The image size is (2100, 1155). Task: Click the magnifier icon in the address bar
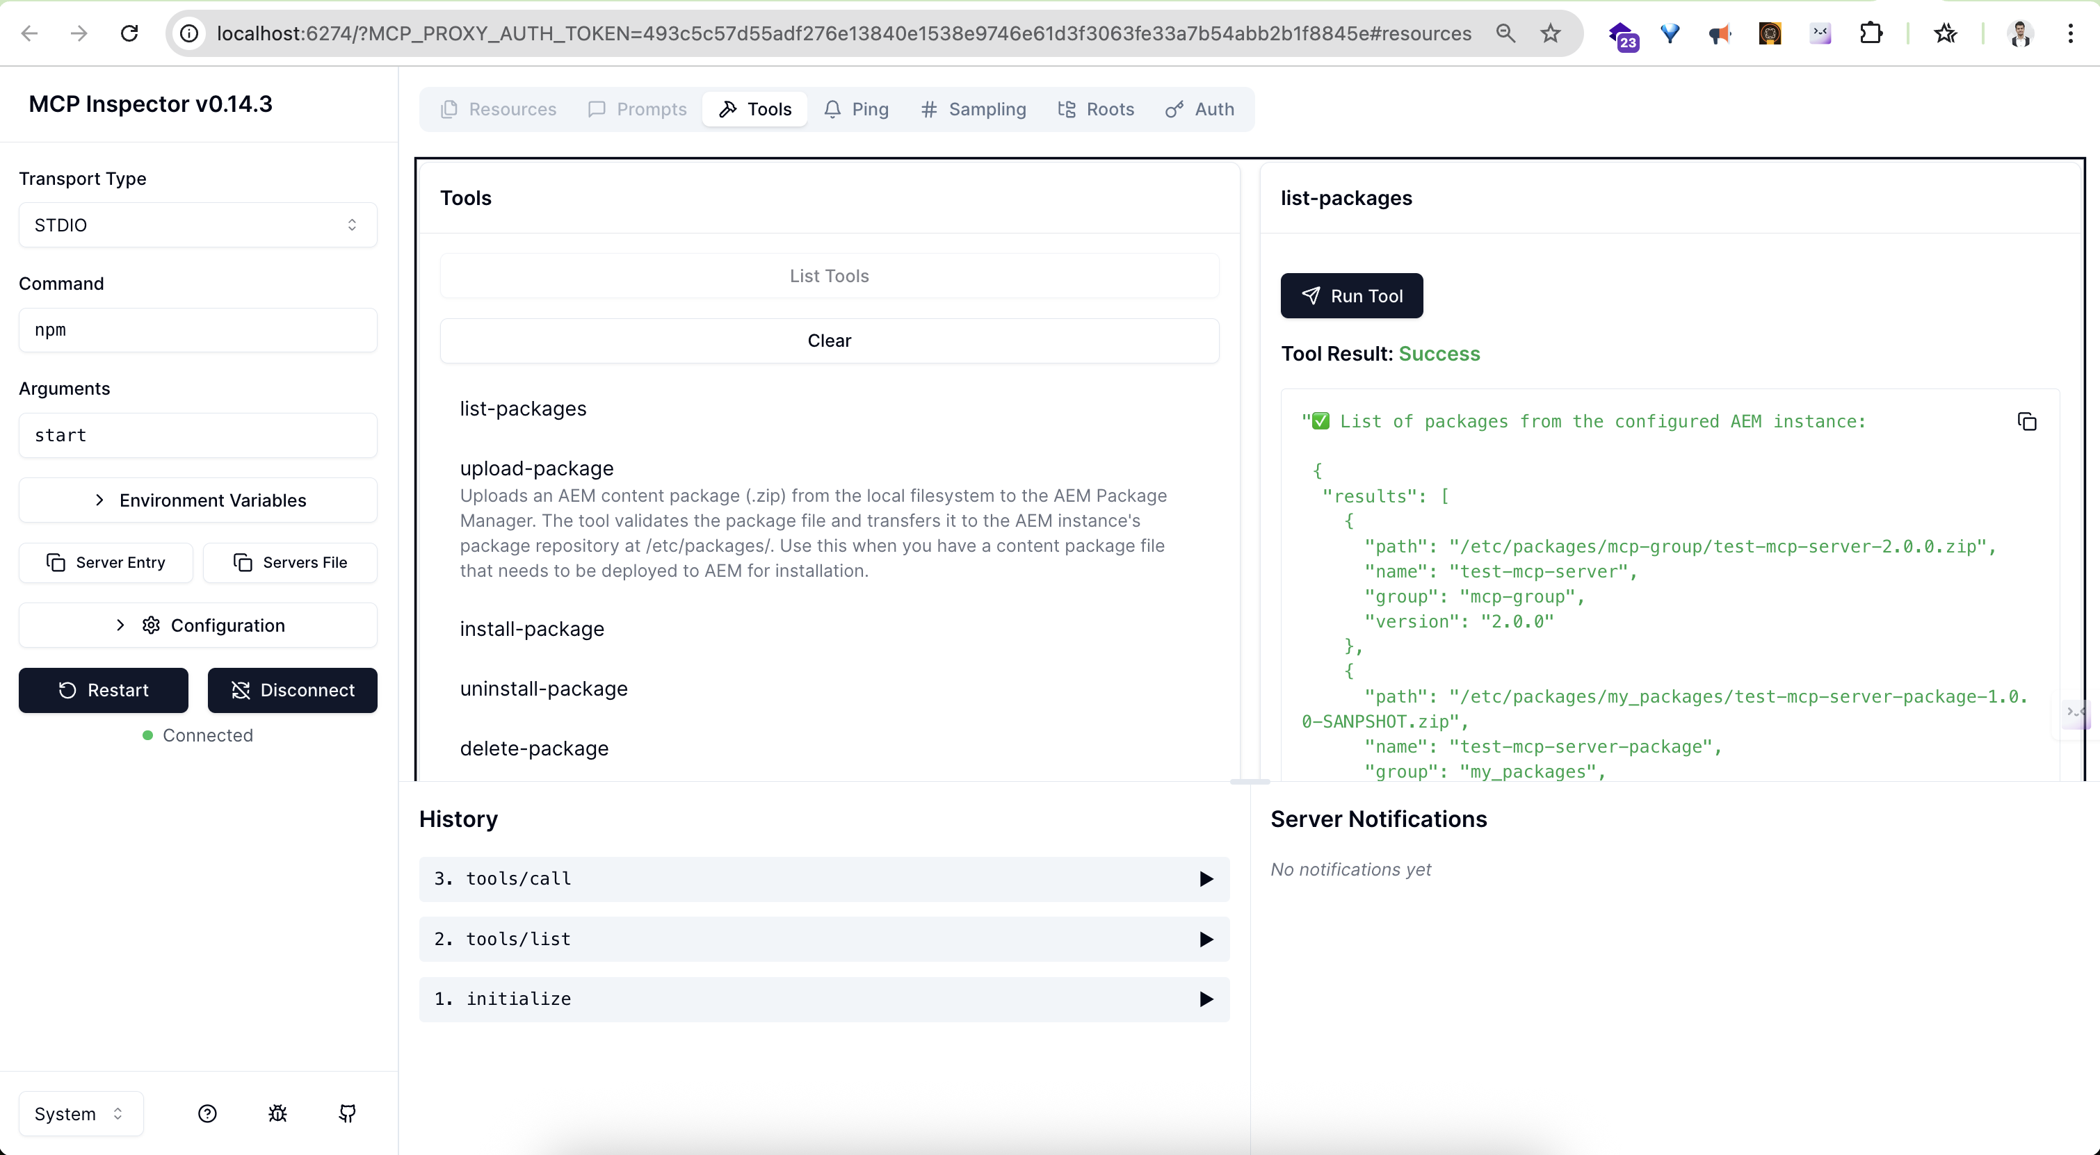1505,33
